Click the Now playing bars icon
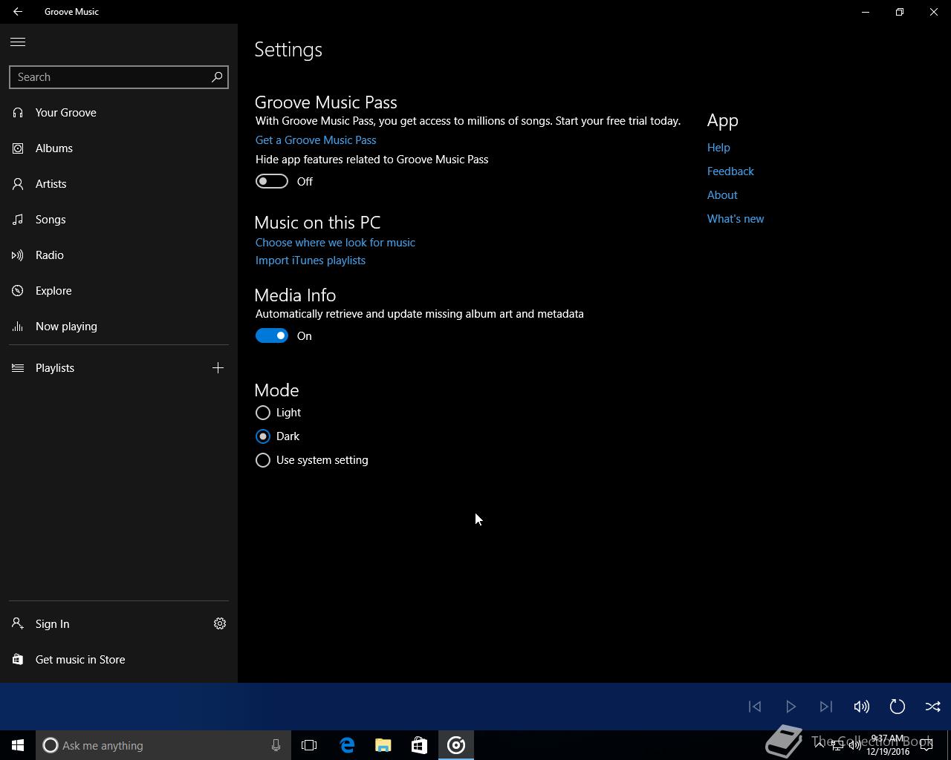Screen dimensions: 951x760 click(x=18, y=327)
